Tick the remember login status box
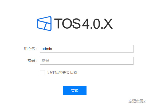Screen dimensions: 149x106 pos(42,73)
